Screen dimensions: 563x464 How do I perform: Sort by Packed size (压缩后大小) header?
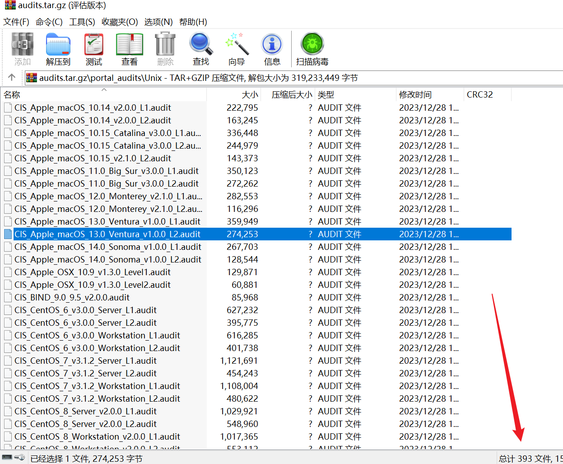pyautogui.click(x=288, y=94)
